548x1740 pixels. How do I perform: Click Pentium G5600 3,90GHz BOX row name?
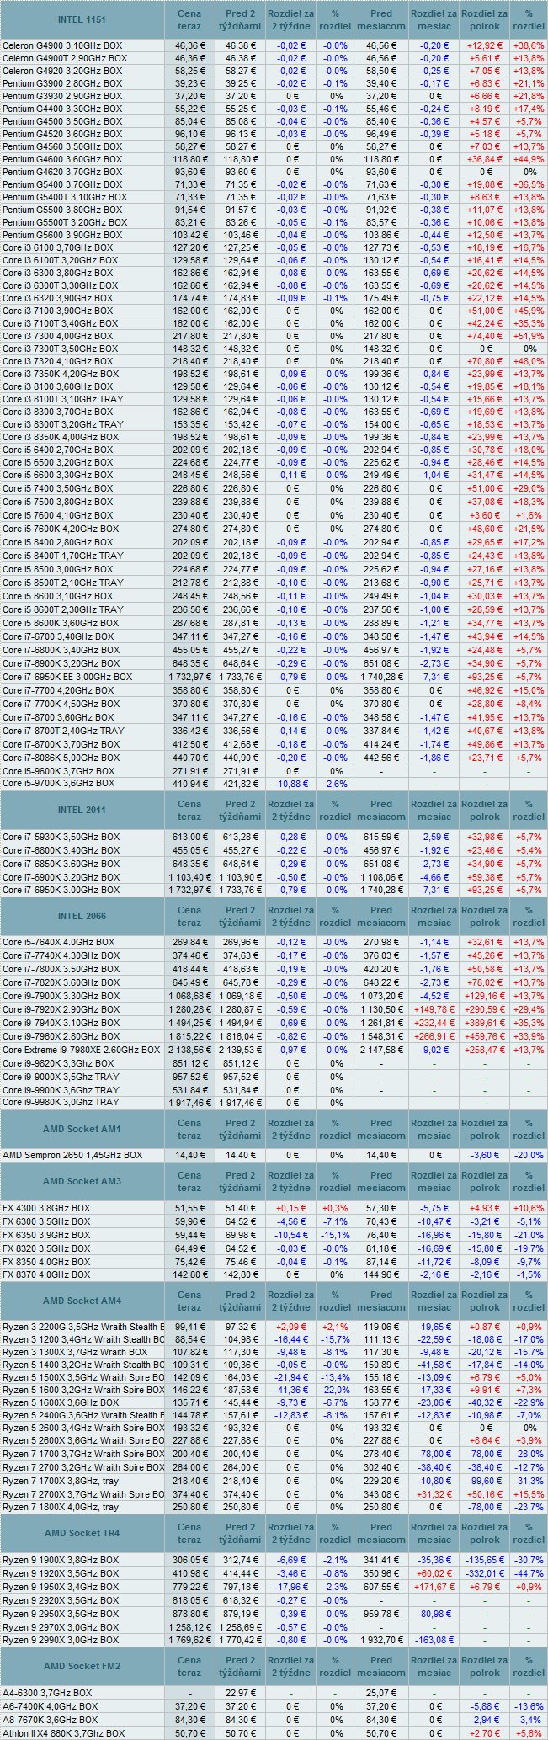(x=62, y=235)
